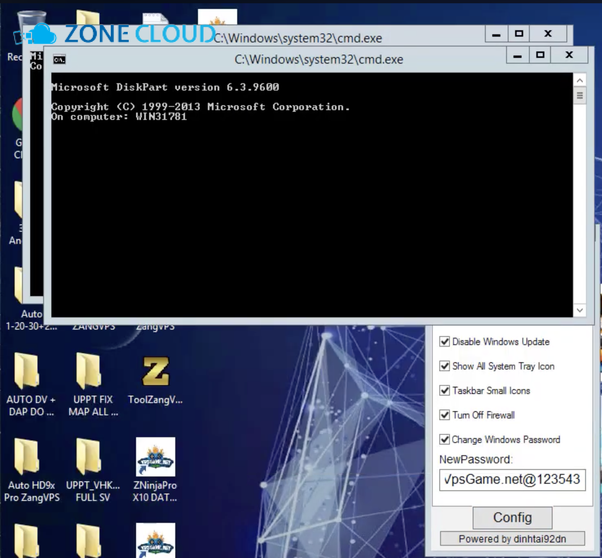The image size is (602, 558).
Task: Click 'On computer: WIN31781' line
Action: pyautogui.click(x=119, y=117)
